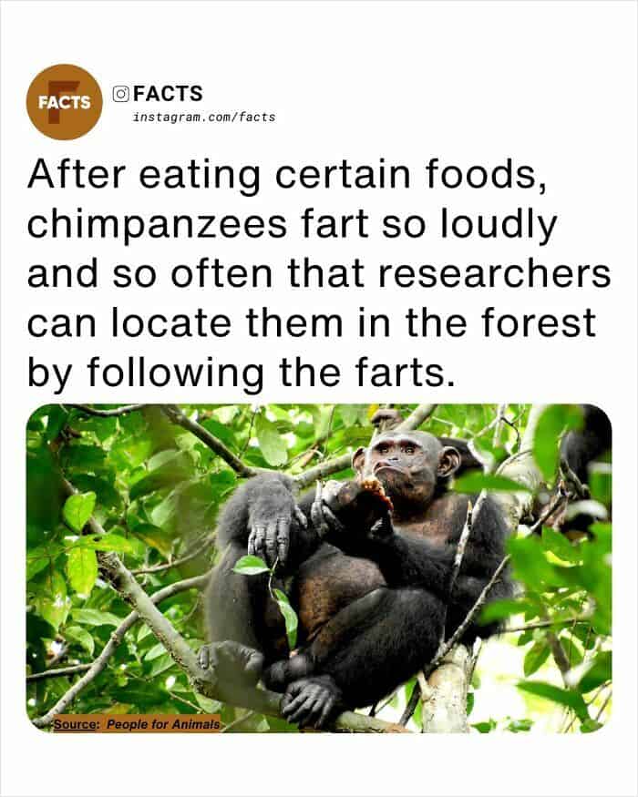The width and height of the screenshot is (638, 797).
Task: Open the bold FACTS account name
Action: pos(168,94)
